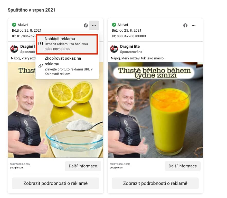Click Facebook platform icon on the left ad
Image resolution: width=227 pixels, height=198 pixels.
[x=86, y=25]
